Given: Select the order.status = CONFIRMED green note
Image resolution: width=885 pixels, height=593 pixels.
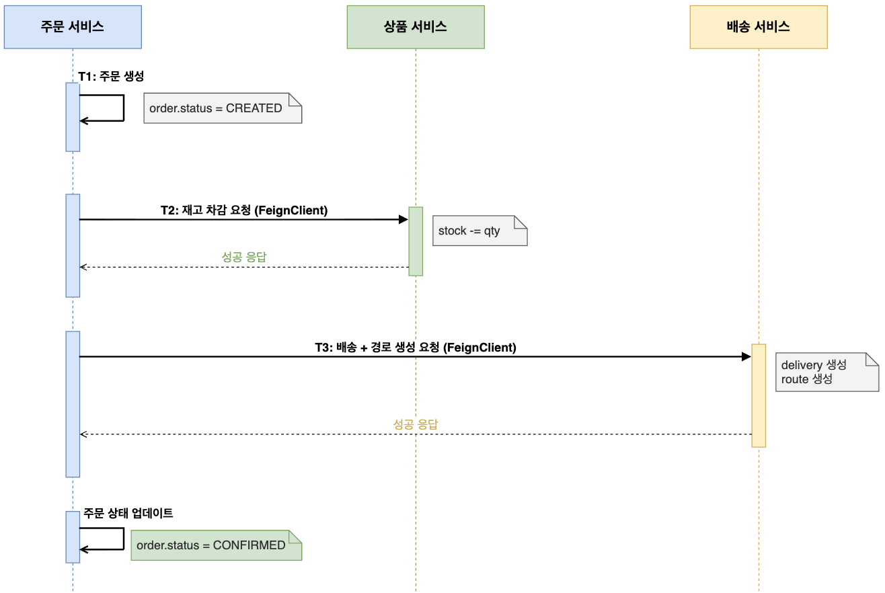Looking at the screenshot, I should 216,545.
